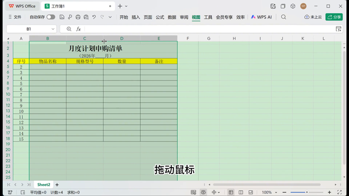Switch to the 审阅 ribbon tab

pos(184,17)
